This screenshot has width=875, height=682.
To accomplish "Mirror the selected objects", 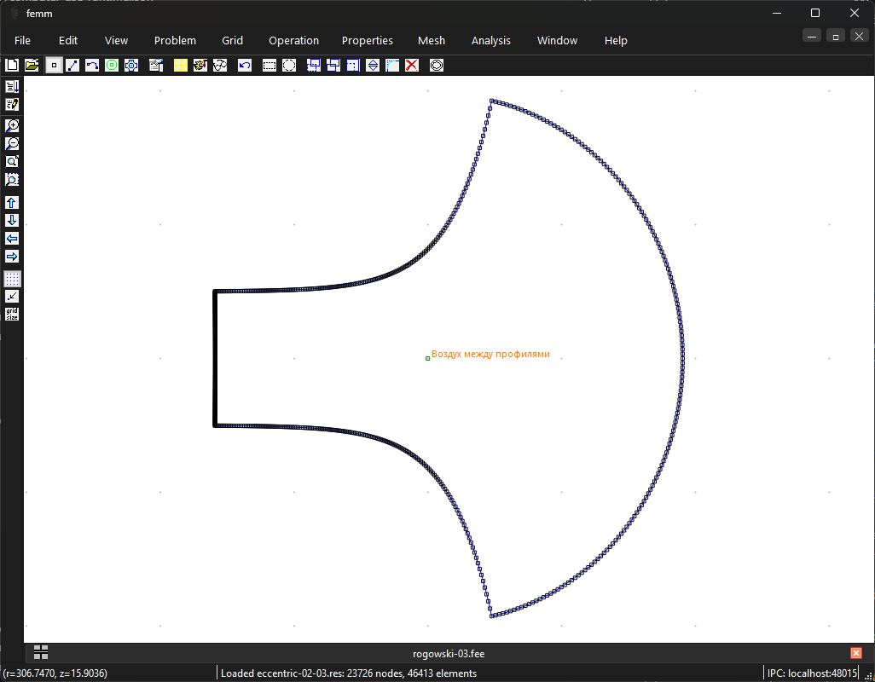I will (x=372, y=66).
